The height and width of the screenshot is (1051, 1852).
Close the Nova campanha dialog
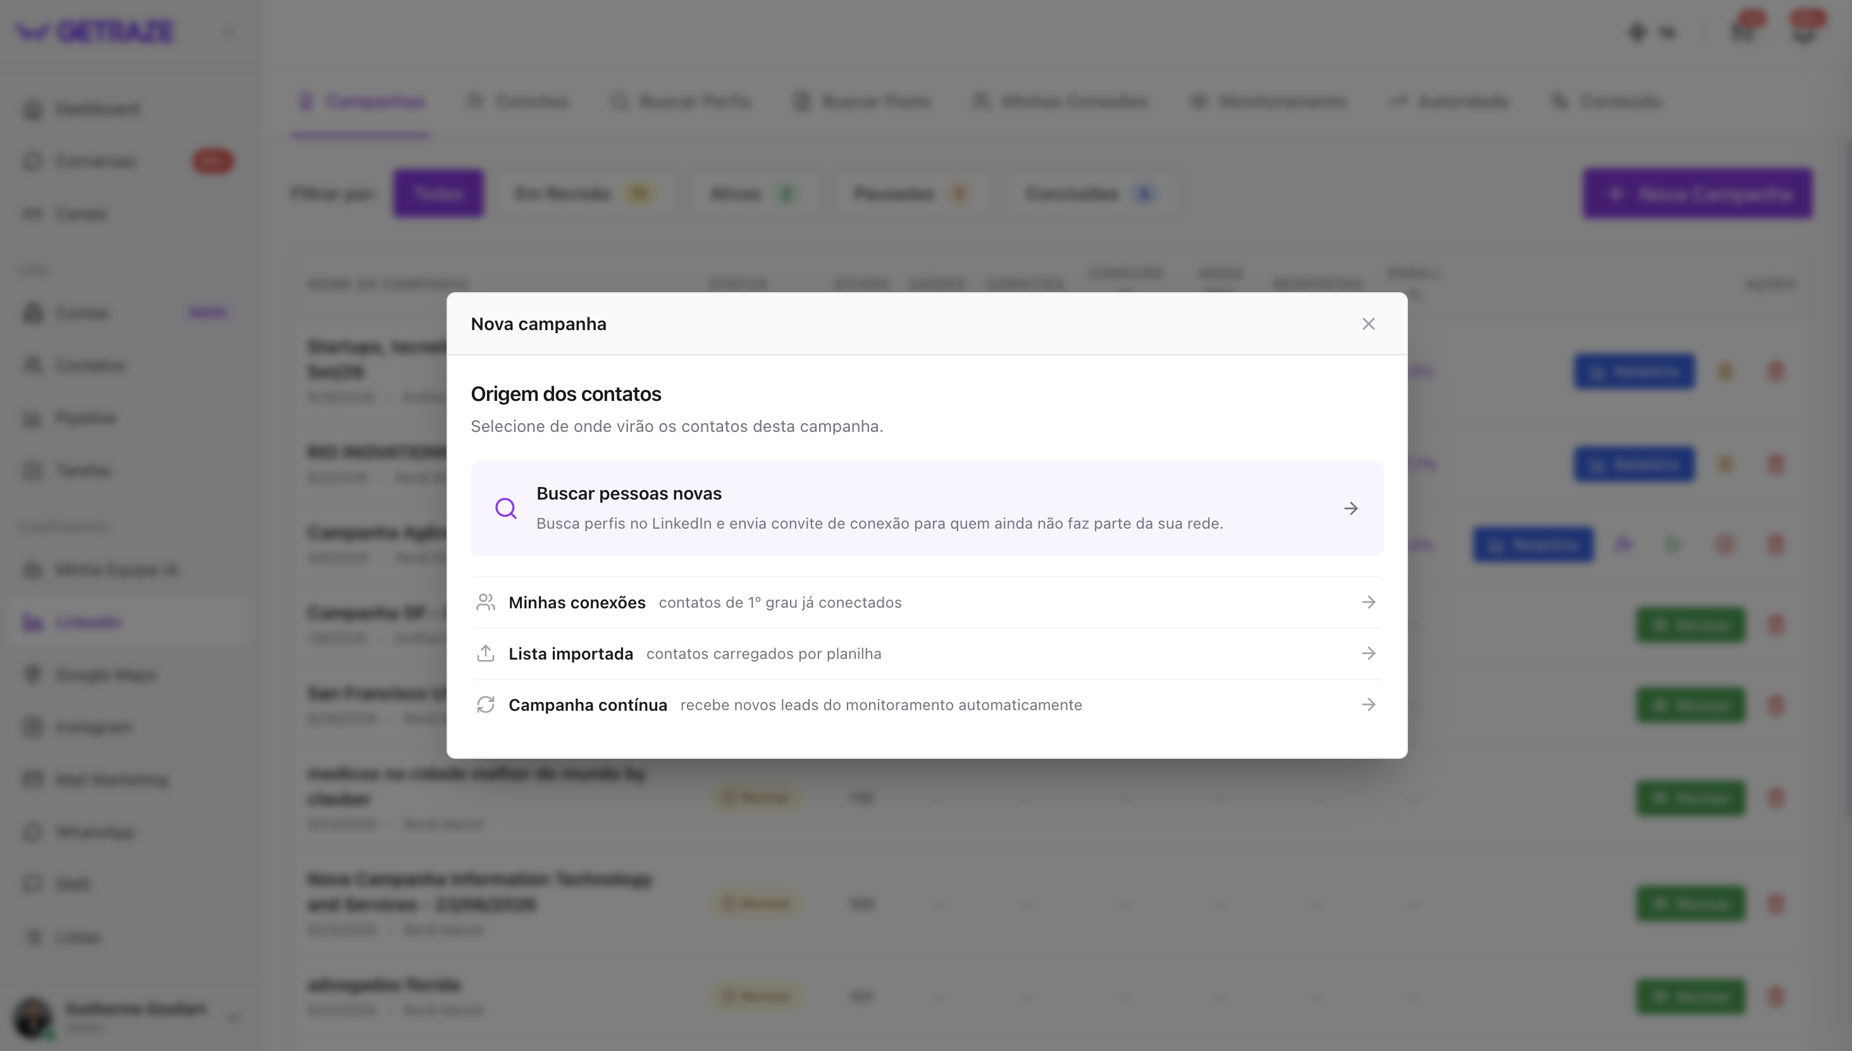1368,323
